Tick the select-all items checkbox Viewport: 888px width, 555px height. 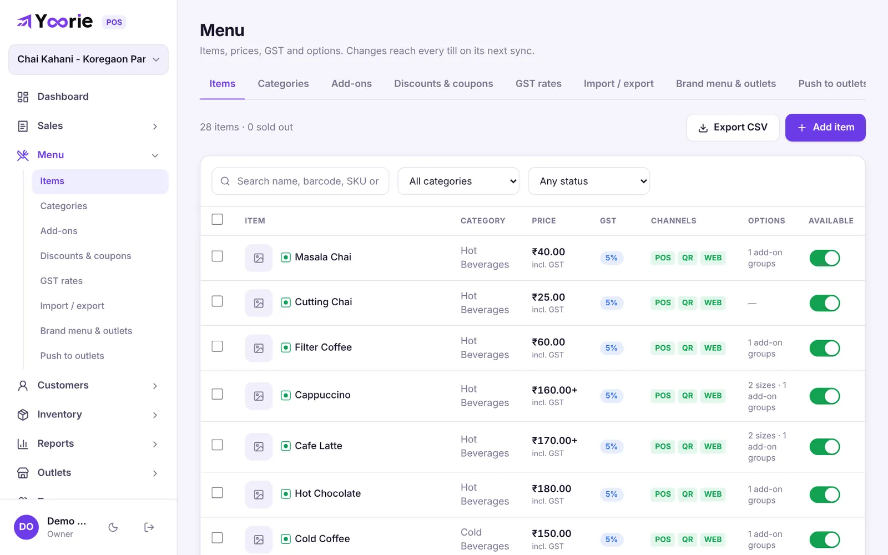pos(218,219)
